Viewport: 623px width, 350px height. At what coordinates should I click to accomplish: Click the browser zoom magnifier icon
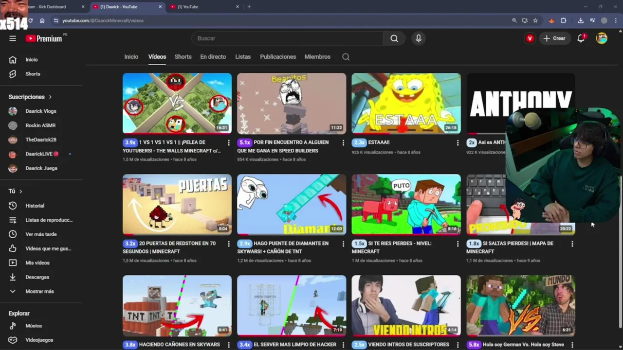click(514, 20)
